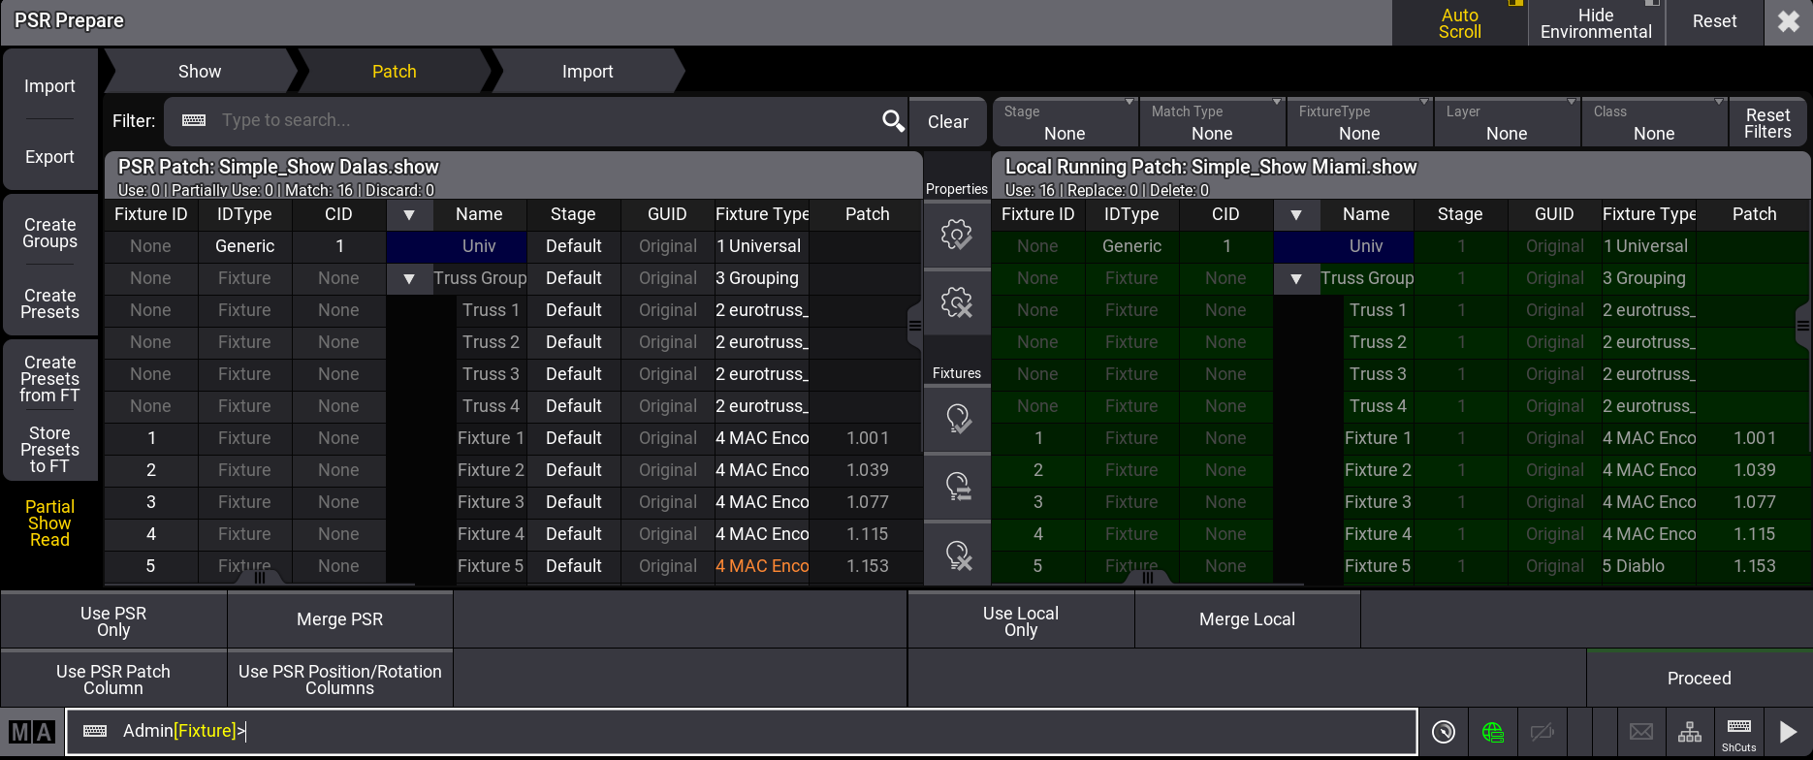
Task: Open the Import sidebar tab
Action: click(x=49, y=86)
